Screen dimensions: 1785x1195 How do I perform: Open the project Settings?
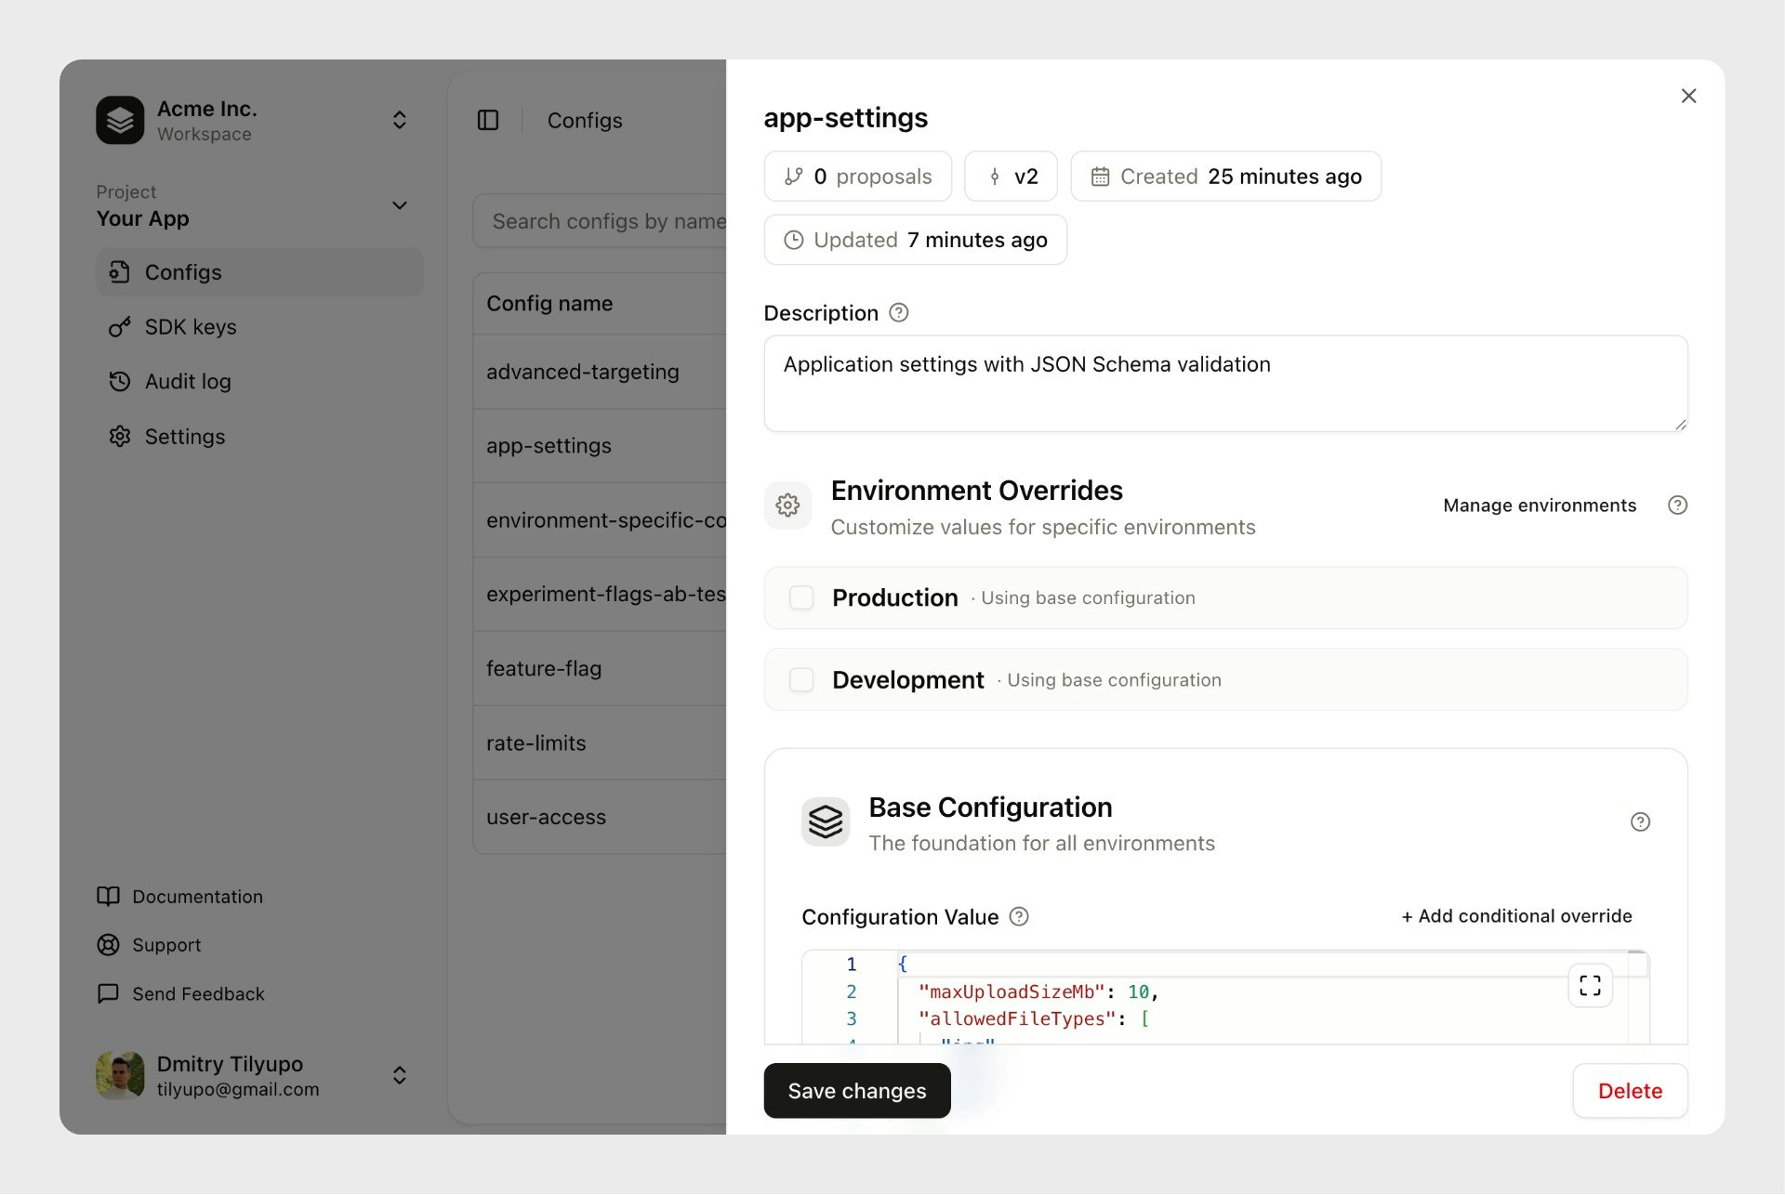click(184, 437)
